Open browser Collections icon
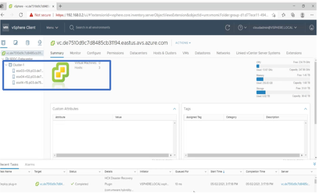 point(293,15)
